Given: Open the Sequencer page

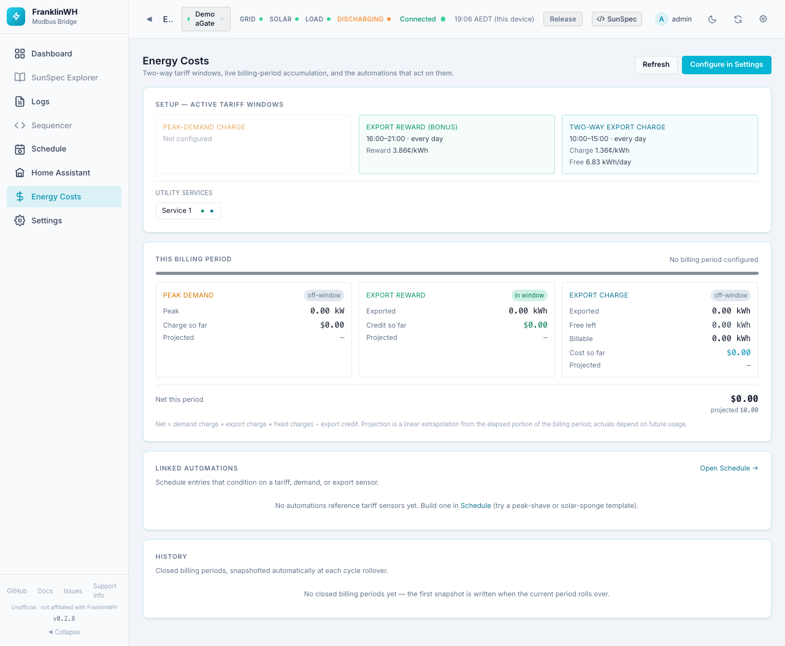Looking at the screenshot, I should coord(64,126).
